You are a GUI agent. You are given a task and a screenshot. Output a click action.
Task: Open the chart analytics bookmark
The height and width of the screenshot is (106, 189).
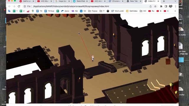point(28,11)
